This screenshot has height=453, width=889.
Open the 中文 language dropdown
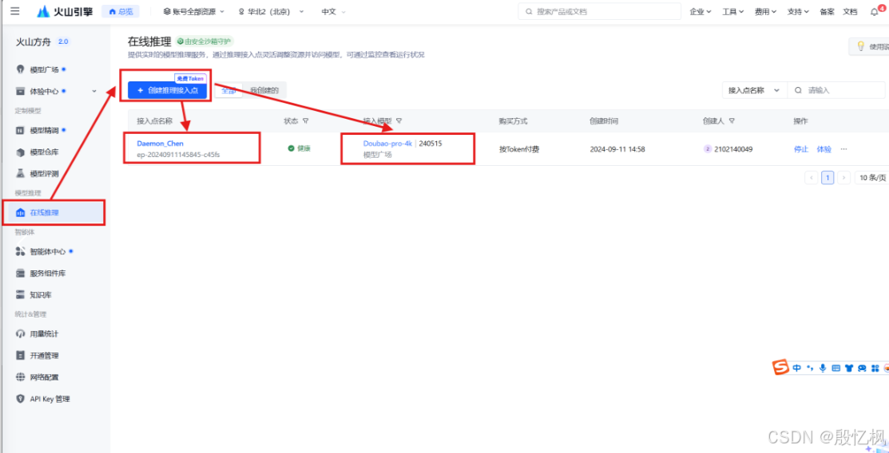click(333, 11)
